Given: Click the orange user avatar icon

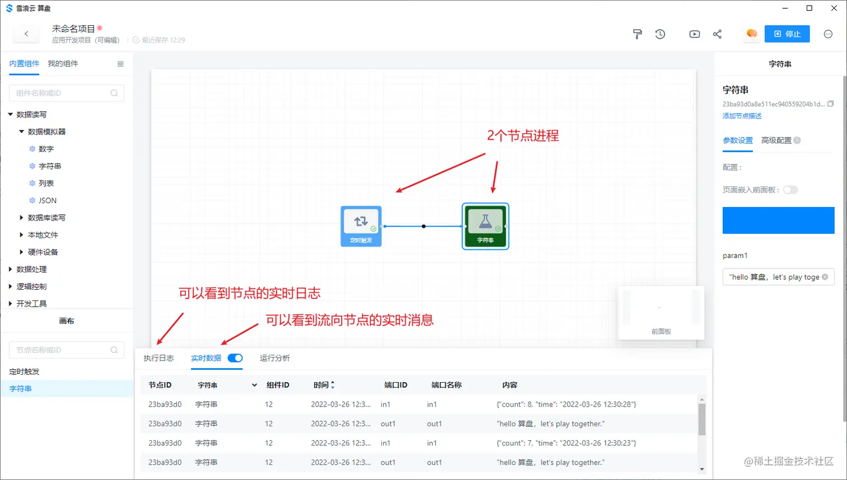Looking at the screenshot, I should 752,34.
